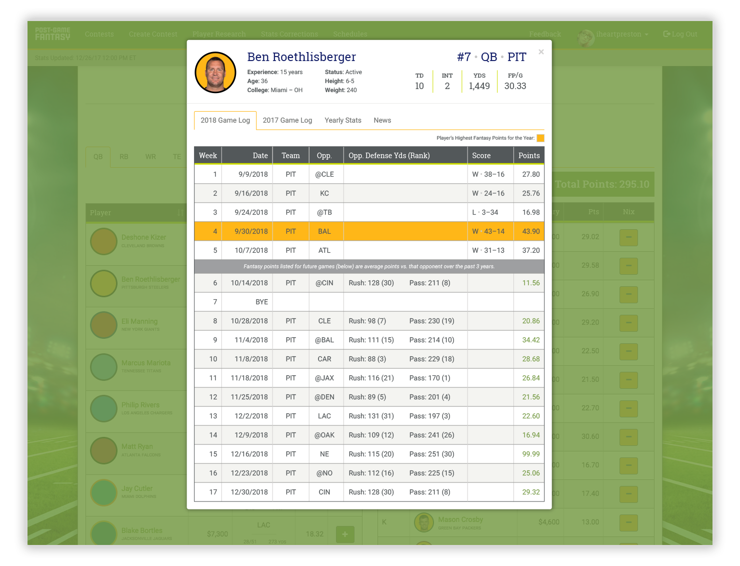Select the highlighted week 4 BAL row
The image size is (740, 566).
(369, 231)
